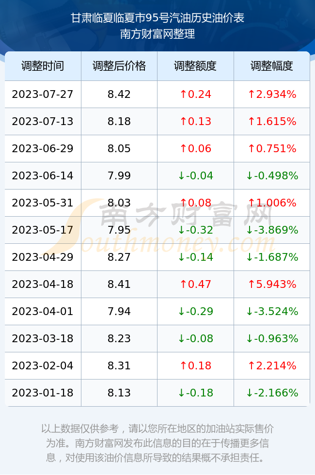The width and height of the screenshot is (315, 475).
Task: Click the disclaimer text at bottom
Action: pyautogui.click(x=157, y=443)
